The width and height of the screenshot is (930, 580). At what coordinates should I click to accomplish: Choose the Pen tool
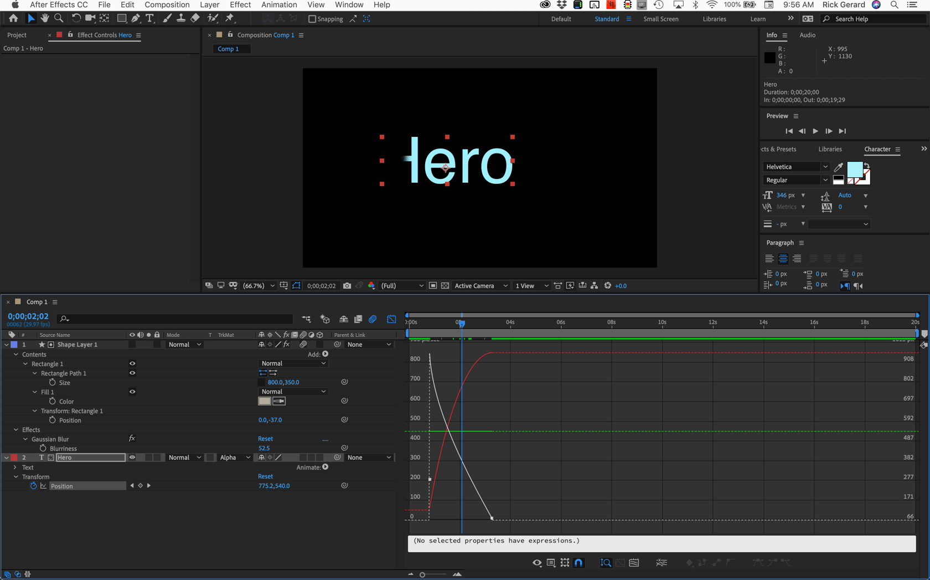136,18
